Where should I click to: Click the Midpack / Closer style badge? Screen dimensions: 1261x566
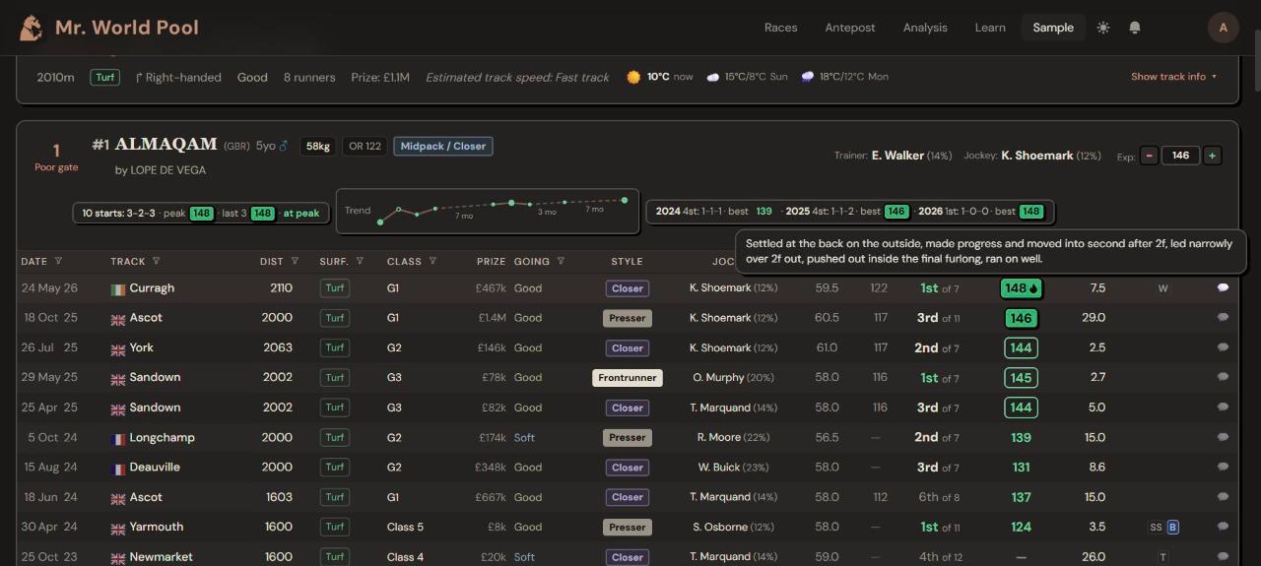point(443,147)
